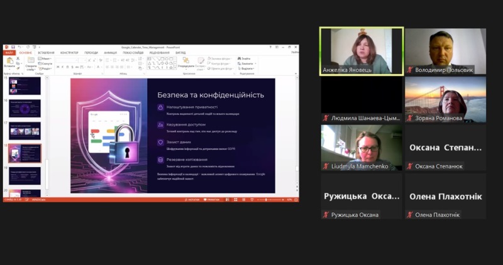Click the Керування доступом heading
Image resolution: width=503 pixels, height=265 pixels.
186,124
